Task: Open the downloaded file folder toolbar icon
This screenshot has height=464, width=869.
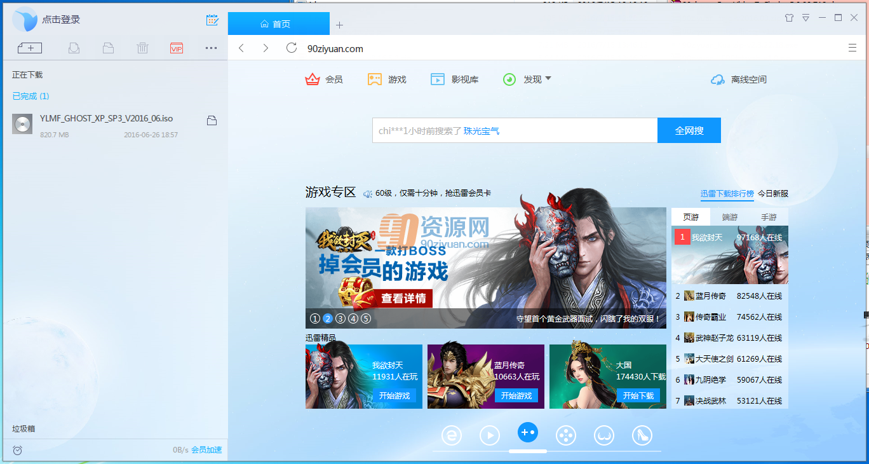Action: pyautogui.click(x=108, y=48)
